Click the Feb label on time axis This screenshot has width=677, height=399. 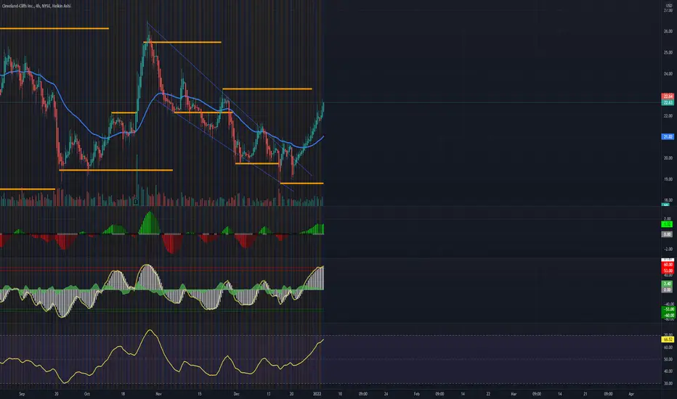(417, 394)
